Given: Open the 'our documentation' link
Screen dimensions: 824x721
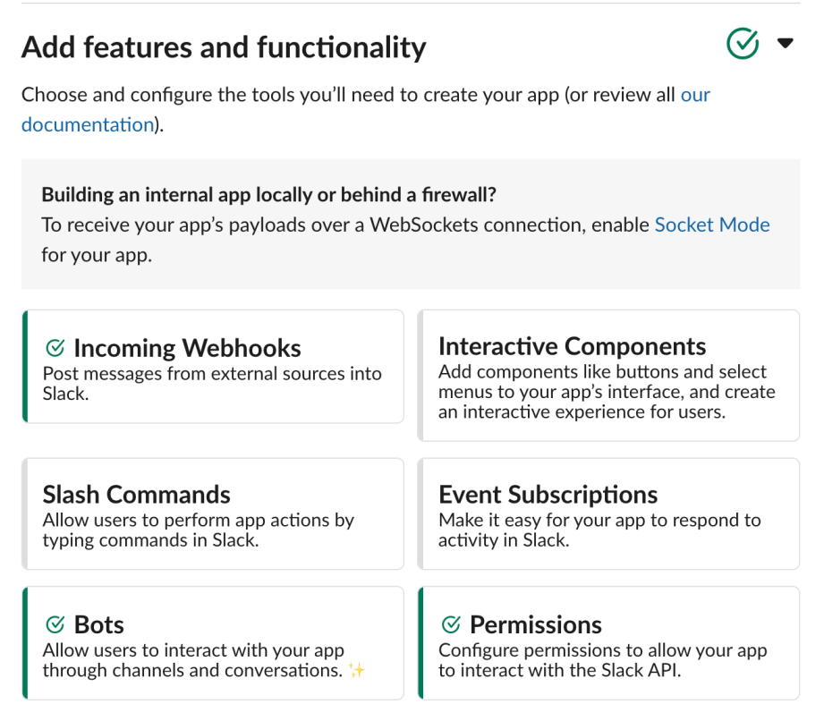Looking at the screenshot, I should [x=365, y=109].
